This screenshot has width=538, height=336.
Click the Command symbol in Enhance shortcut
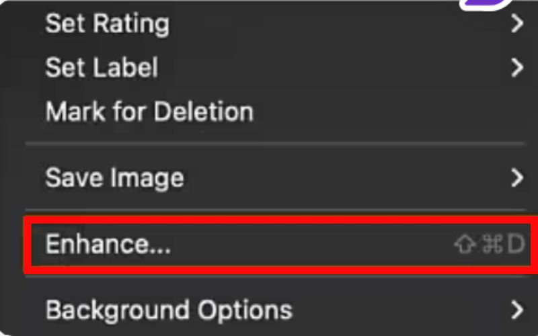click(x=492, y=245)
